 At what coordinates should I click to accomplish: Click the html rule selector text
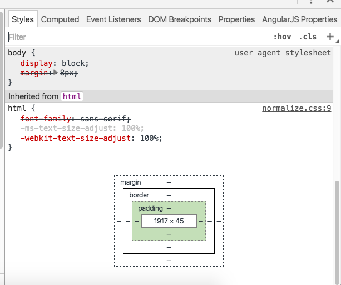click(x=17, y=108)
